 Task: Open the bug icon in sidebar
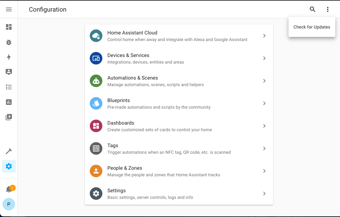9,42
